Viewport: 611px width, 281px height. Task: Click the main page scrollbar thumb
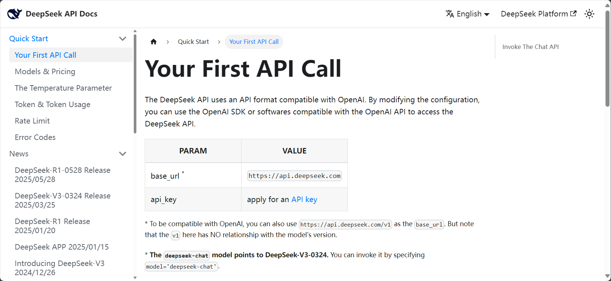[607, 58]
